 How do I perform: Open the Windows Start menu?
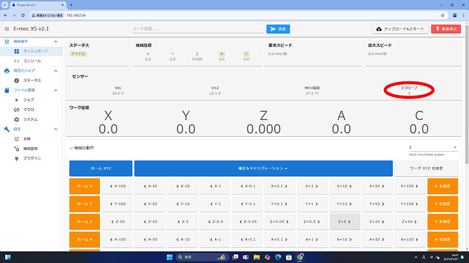click(x=170, y=257)
